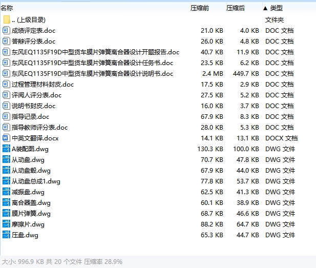Select the 离合器设计开题报告.doc file name
This screenshot has height=268, width=316.
pyautogui.click(x=96, y=52)
